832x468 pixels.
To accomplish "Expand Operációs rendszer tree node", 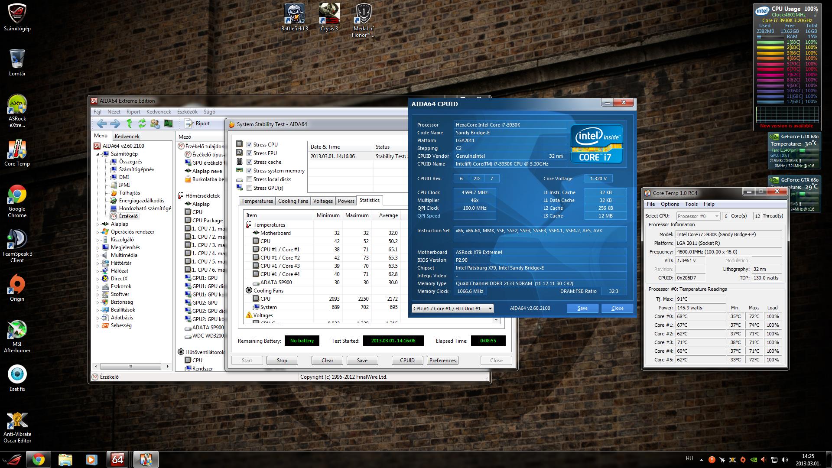I will point(98,232).
